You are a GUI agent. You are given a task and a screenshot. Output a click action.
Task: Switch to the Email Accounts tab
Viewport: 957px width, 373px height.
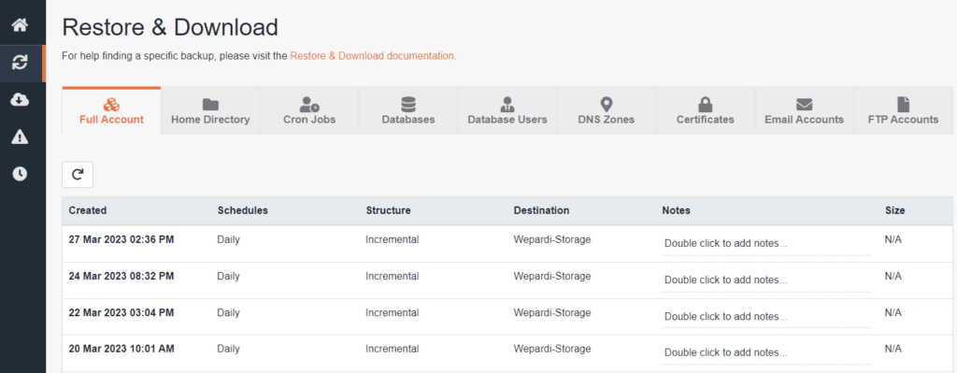[x=804, y=110]
